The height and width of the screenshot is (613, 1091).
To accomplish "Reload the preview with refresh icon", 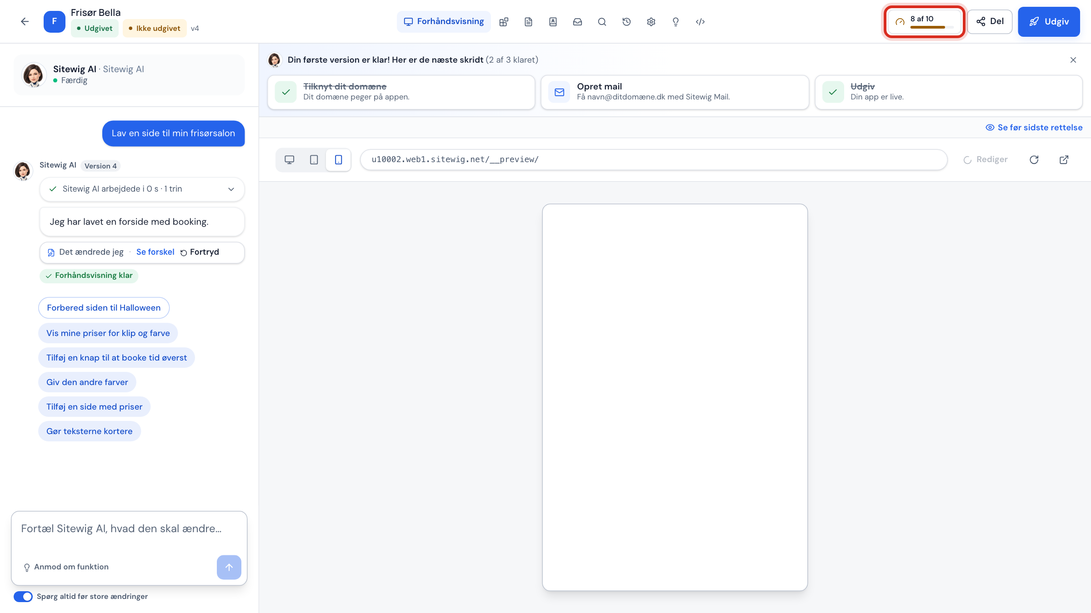I will coord(1034,159).
